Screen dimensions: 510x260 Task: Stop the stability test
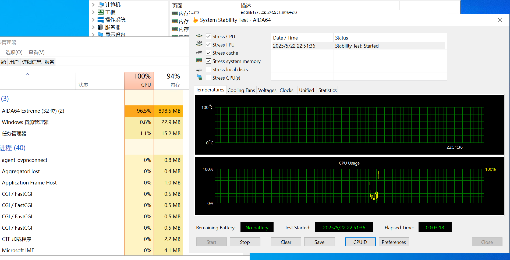click(245, 242)
